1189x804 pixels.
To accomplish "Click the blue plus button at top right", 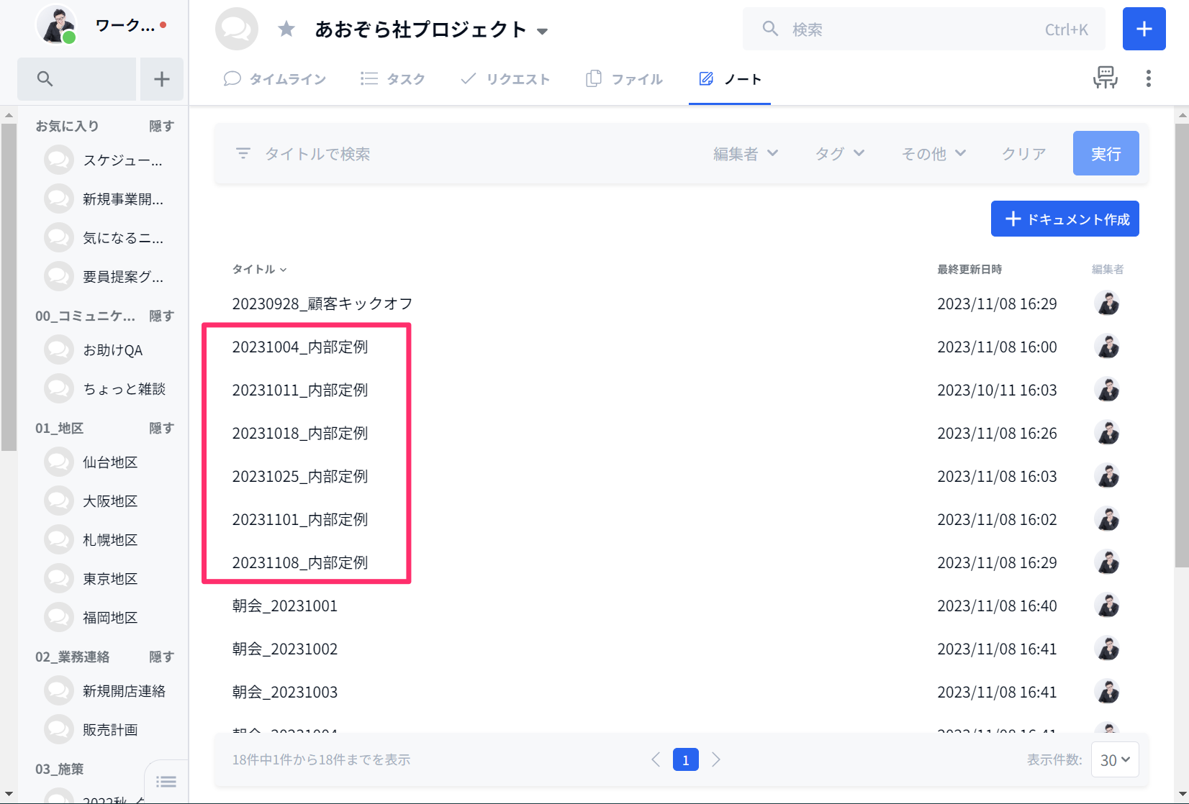I will pos(1144,29).
